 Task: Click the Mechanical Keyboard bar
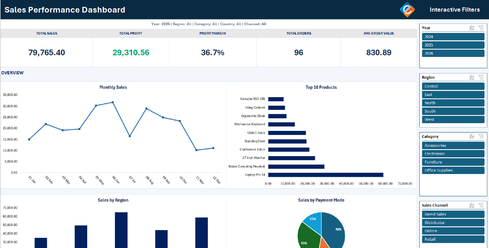tap(281, 124)
